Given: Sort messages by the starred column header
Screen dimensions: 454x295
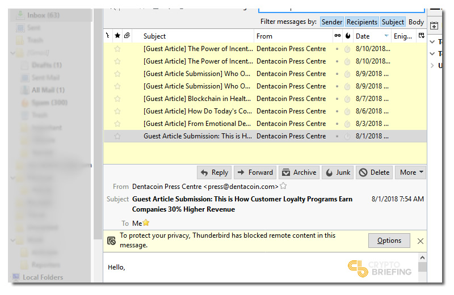Looking at the screenshot, I should 117,36.
